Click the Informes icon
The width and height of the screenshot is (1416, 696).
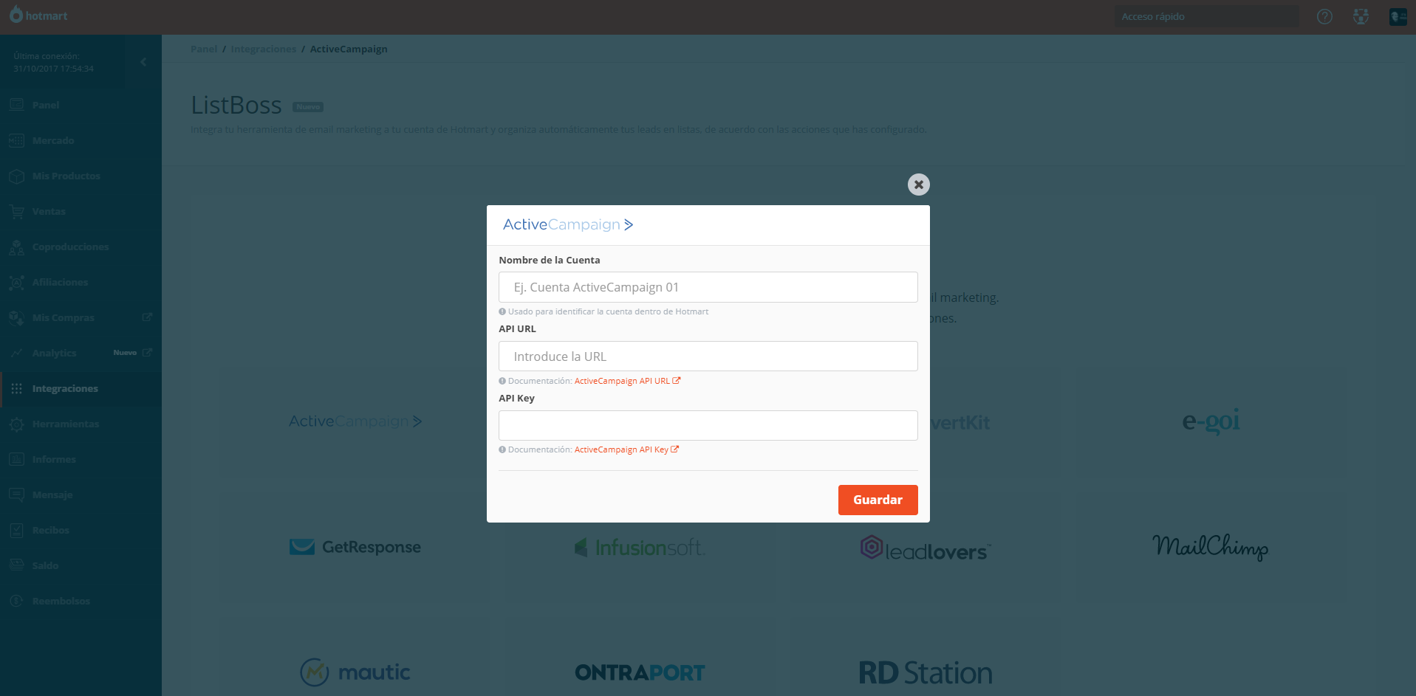[16, 459]
